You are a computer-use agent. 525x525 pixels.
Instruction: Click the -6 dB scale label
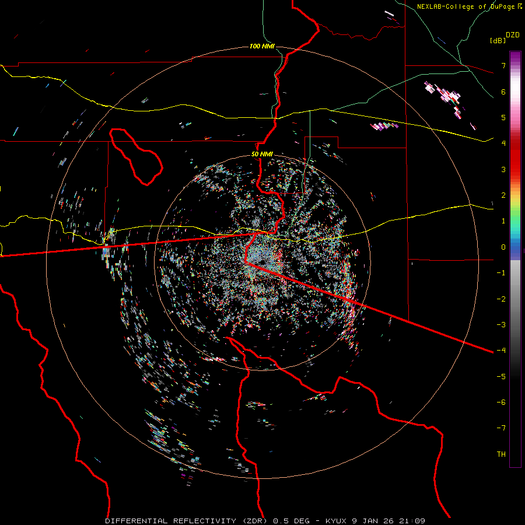[501, 402]
